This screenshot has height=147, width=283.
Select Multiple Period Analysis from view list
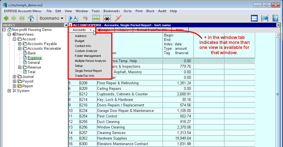coord(90,61)
